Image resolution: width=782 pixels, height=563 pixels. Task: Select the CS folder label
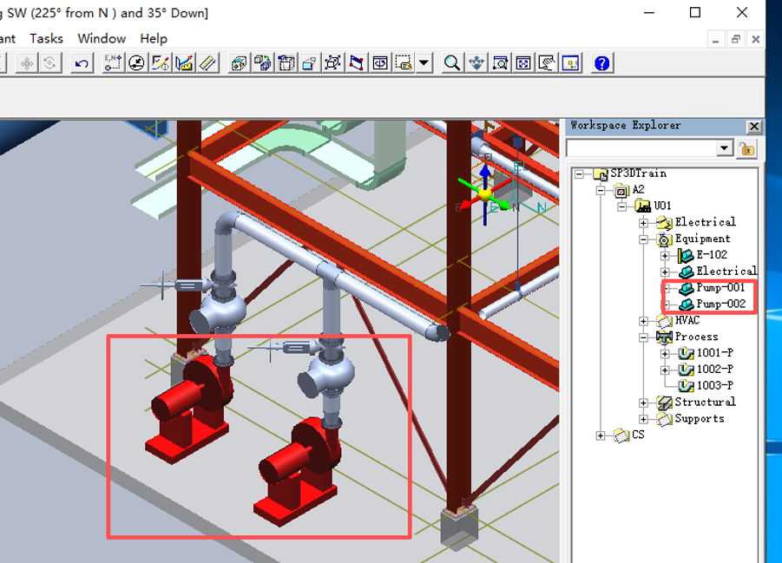point(638,435)
